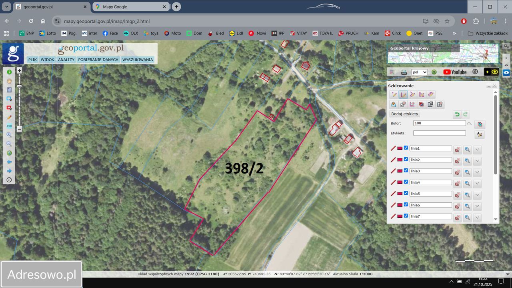Open the XYH coordinates tool
Viewport: 512px width, 288px height.
[9, 126]
